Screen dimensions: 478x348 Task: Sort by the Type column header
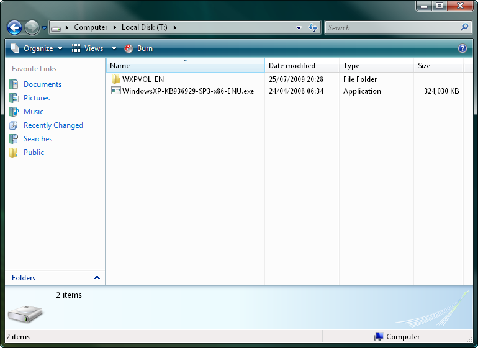(x=376, y=66)
